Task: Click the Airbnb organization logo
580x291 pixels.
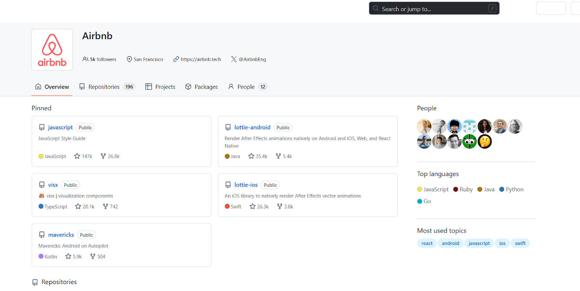Action: [x=52, y=50]
